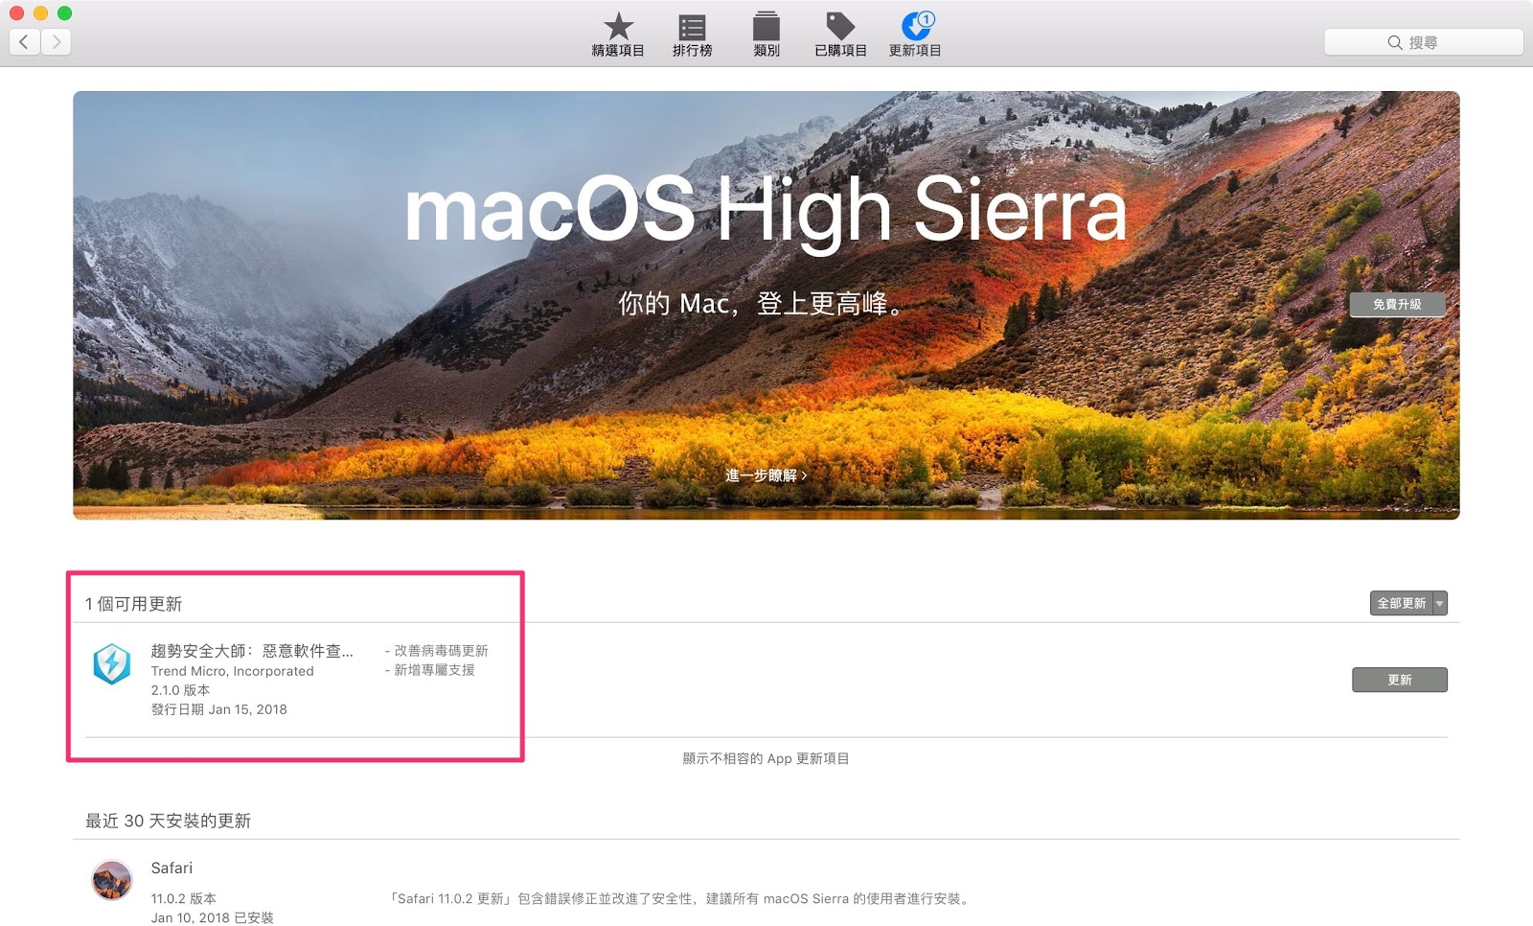Viewport: 1533px width, 926px height.
Task: Click the 11.0.2 版本 Safari version text
Action: pos(183,899)
